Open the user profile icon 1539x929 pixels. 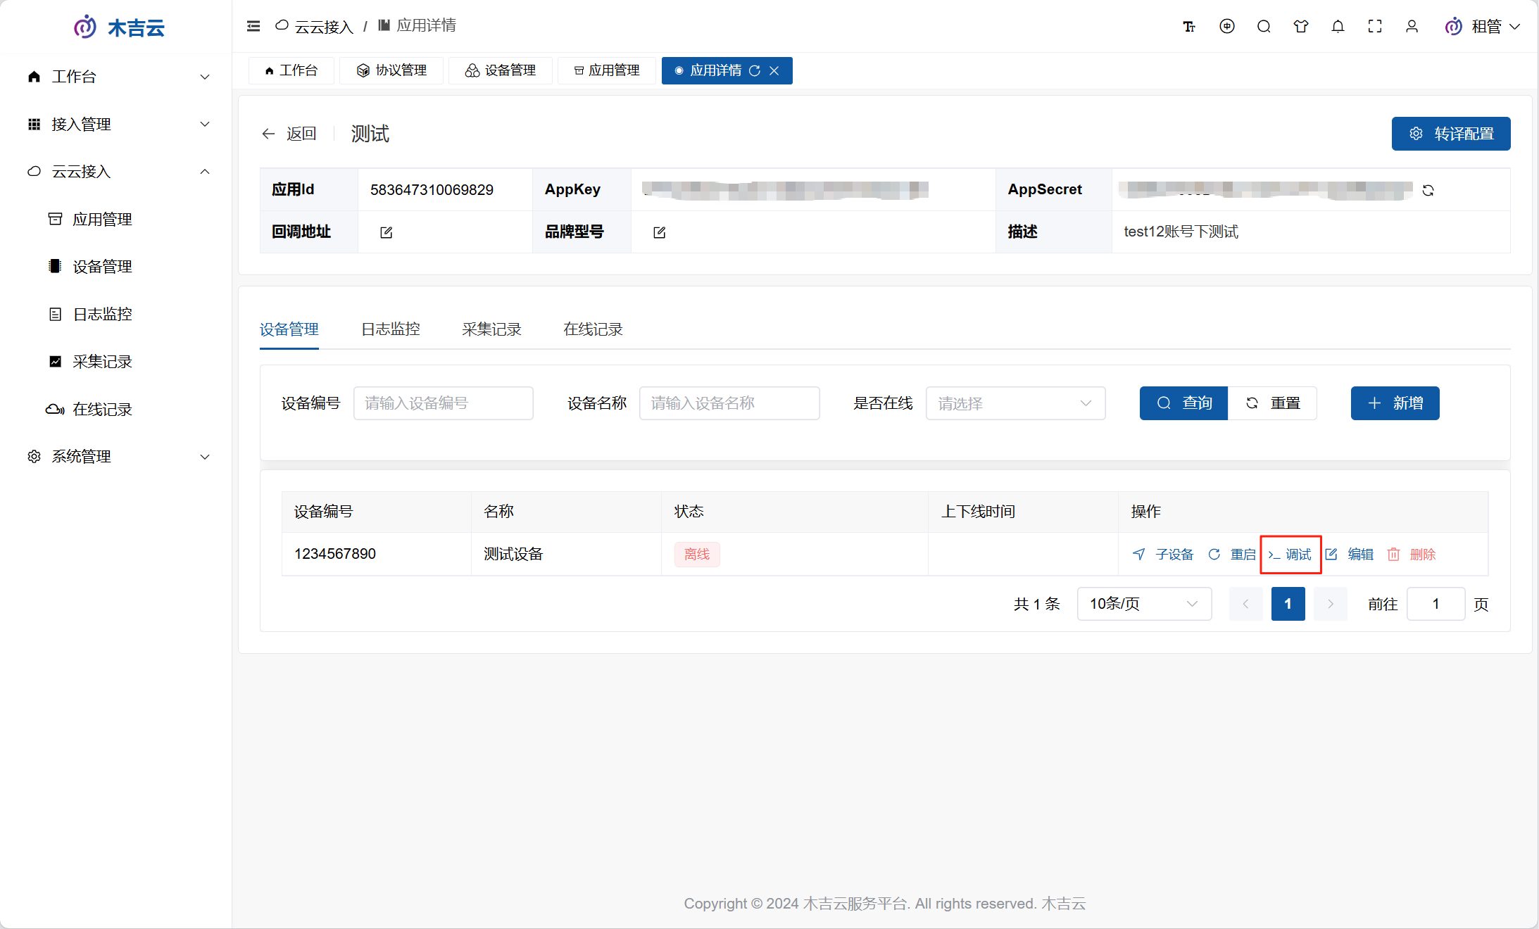click(x=1412, y=26)
